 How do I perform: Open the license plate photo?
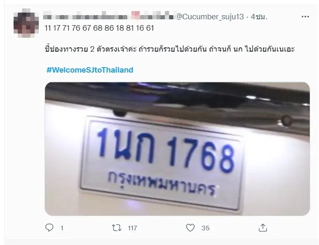tap(177, 149)
